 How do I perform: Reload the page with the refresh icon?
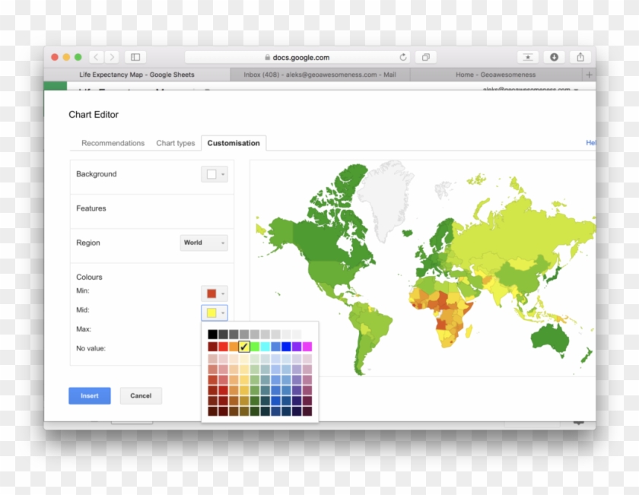[404, 56]
